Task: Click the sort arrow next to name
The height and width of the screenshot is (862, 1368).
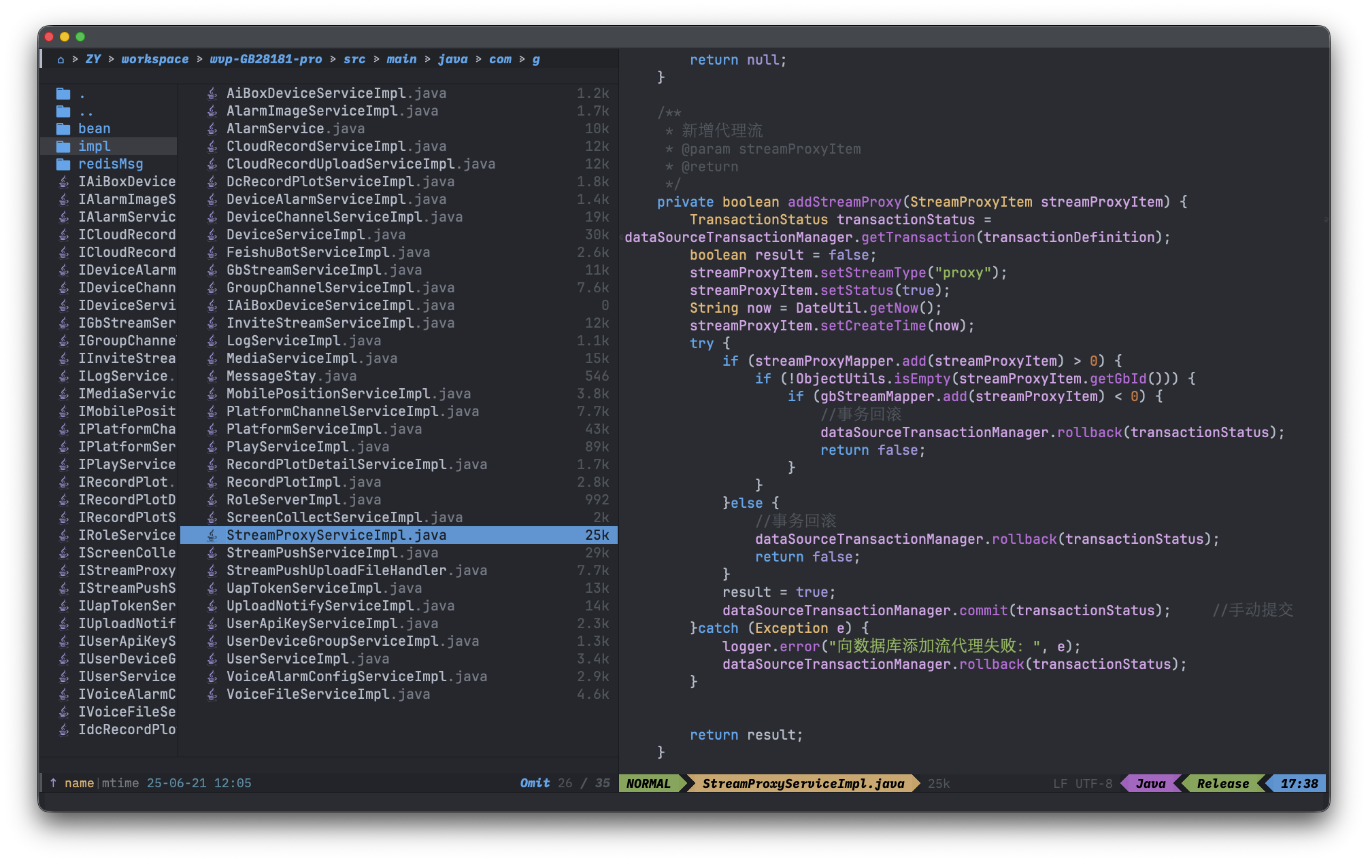Action: click(x=53, y=782)
